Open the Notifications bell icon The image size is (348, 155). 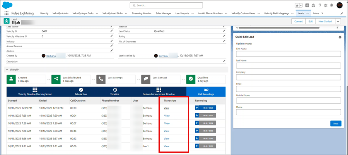click(x=331, y=5)
